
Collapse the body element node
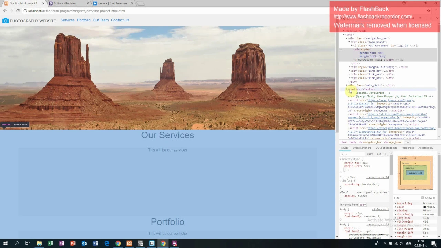343,35
